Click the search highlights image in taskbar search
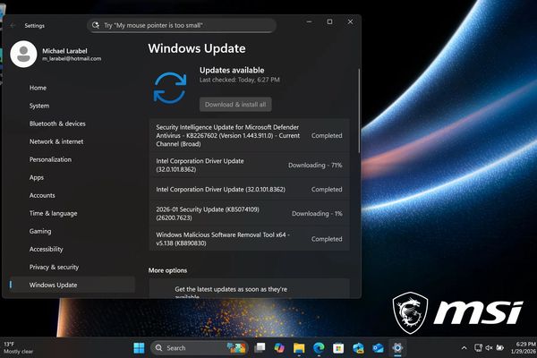The image size is (537, 358). point(236,348)
